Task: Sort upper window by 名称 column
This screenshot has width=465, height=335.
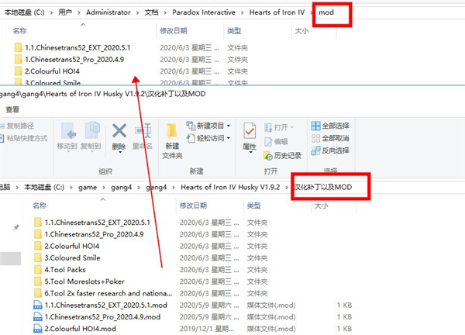Action: (20, 30)
